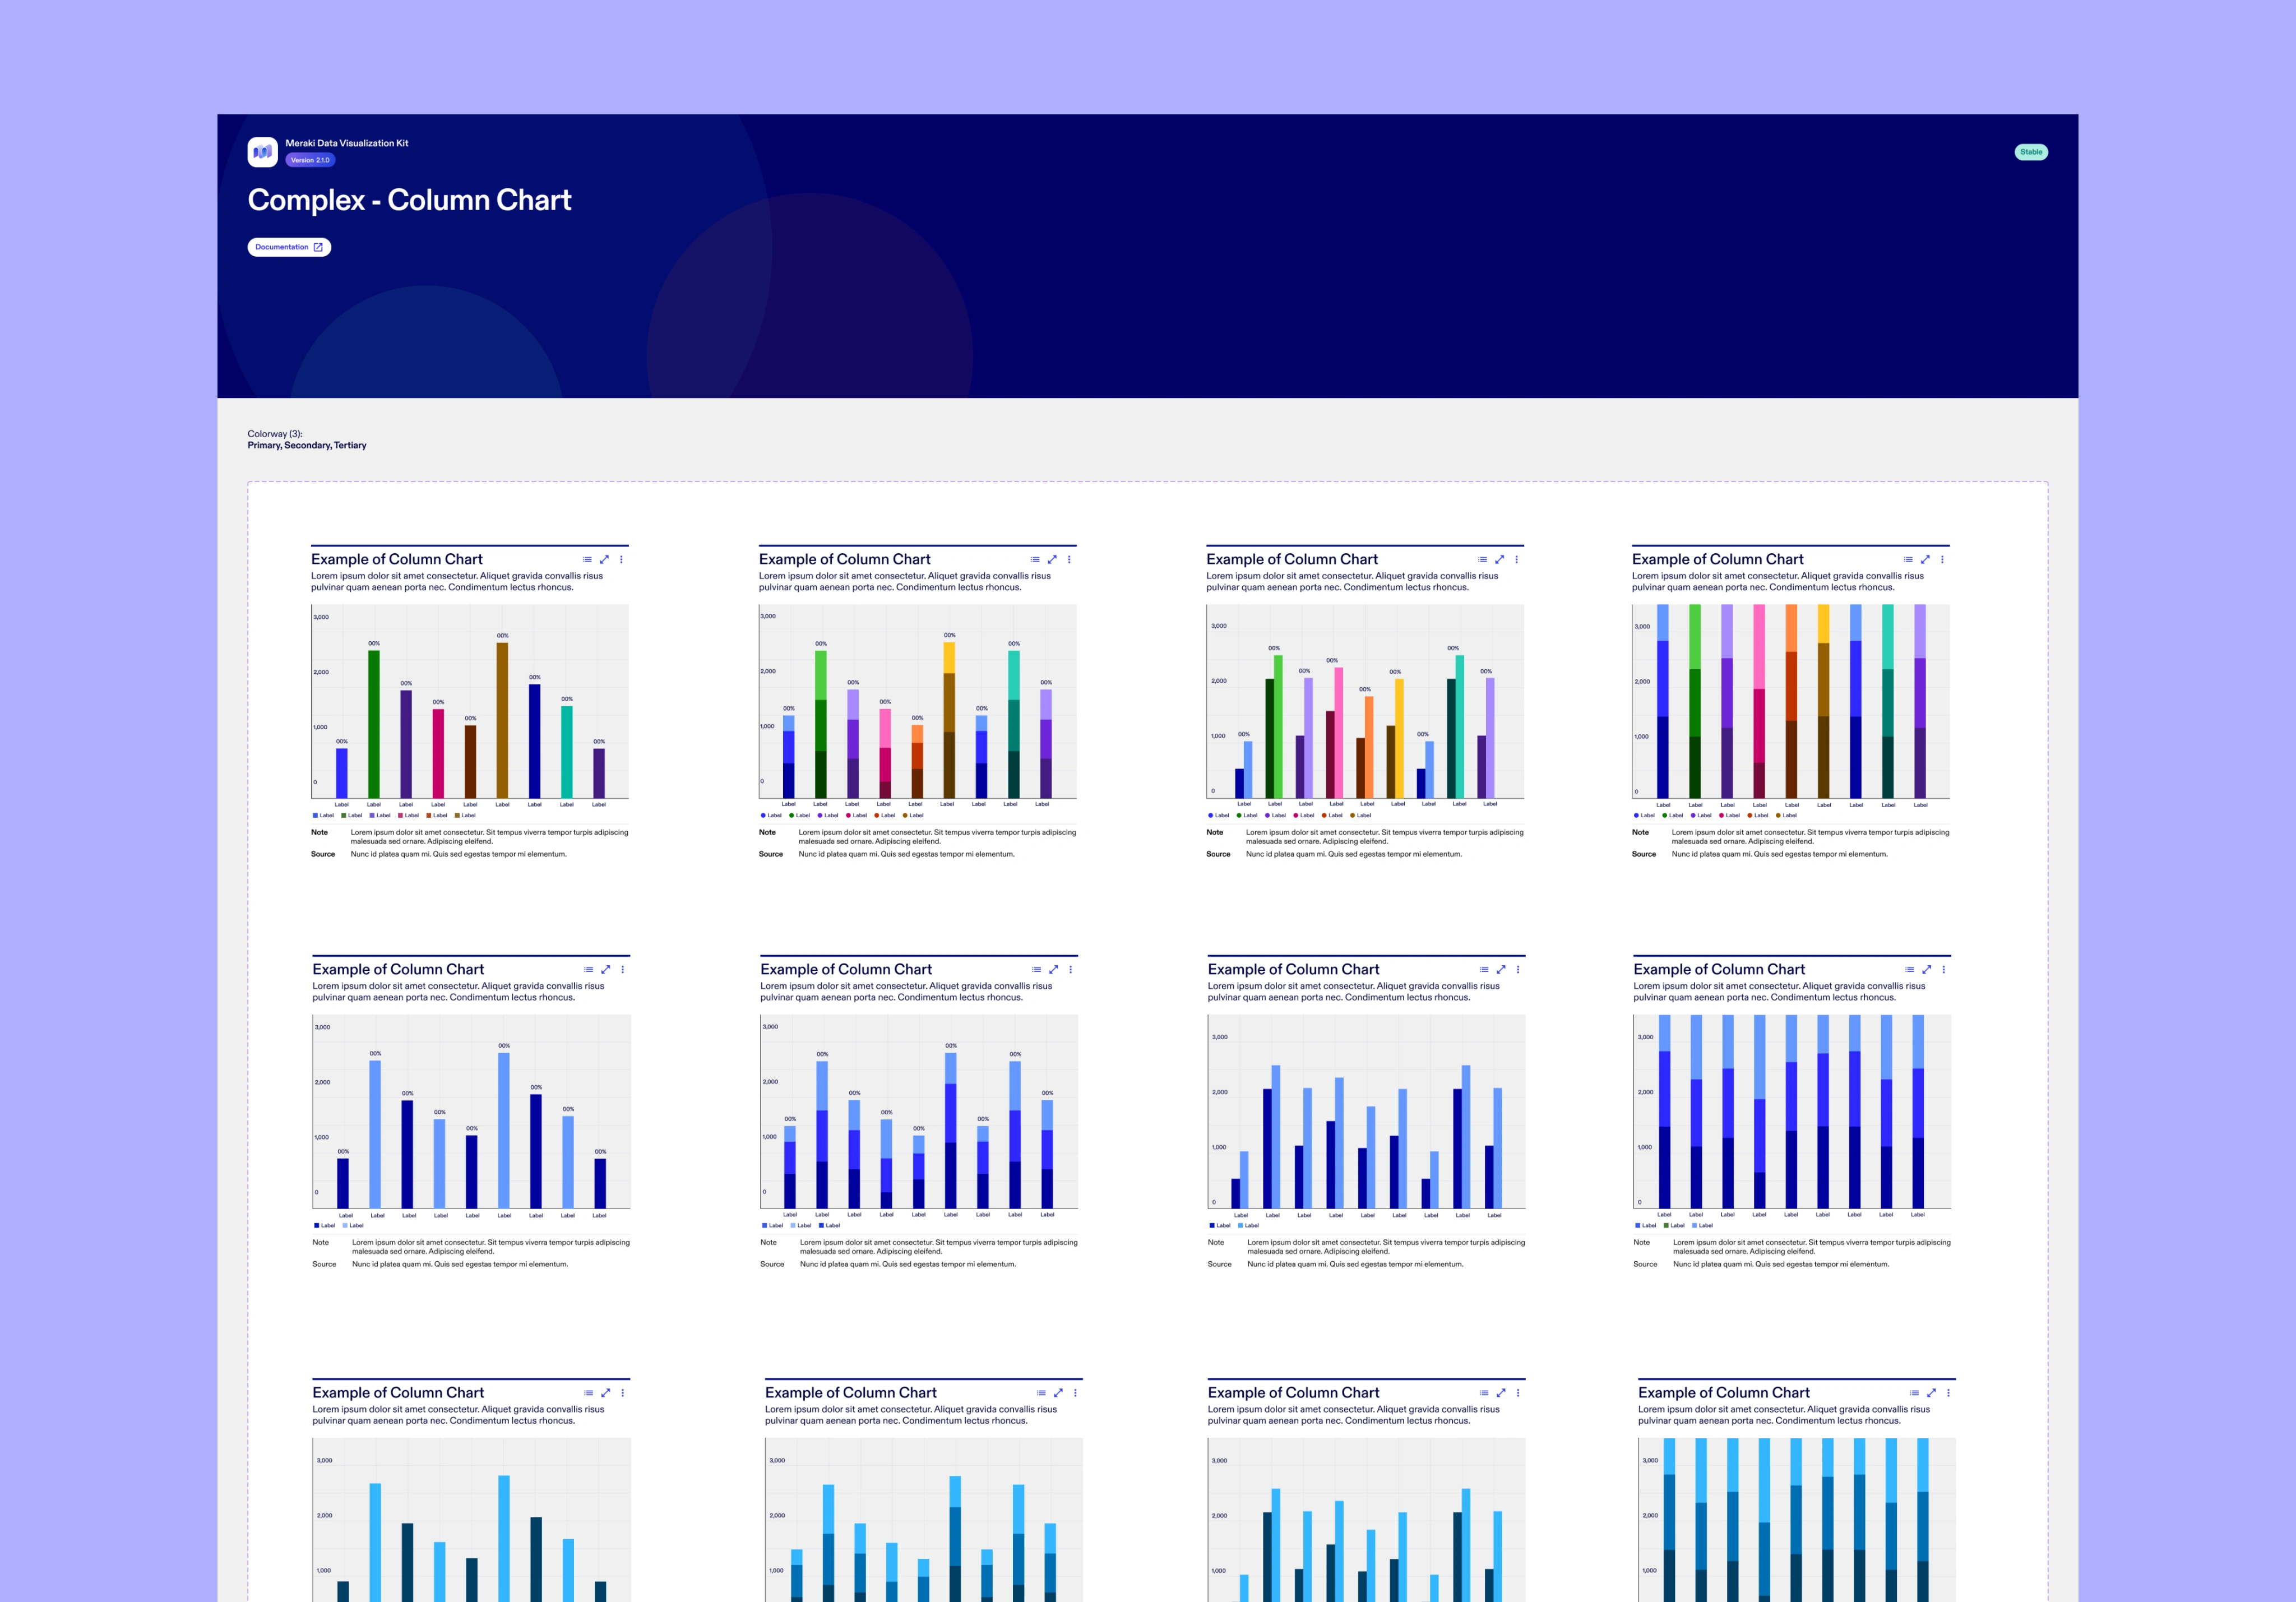Image resolution: width=2296 pixels, height=1602 pixels.
Task: Click the Meraki kit logo icon in the header
Action: click(262, 152)
